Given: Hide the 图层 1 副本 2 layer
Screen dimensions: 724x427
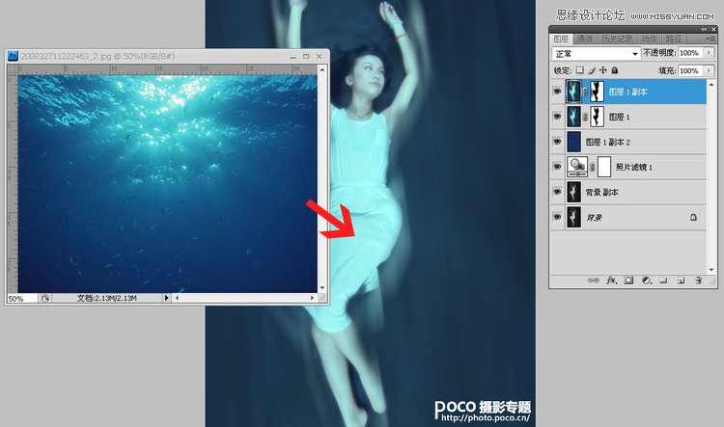Looking at the screenshot, I should (557, 142).
